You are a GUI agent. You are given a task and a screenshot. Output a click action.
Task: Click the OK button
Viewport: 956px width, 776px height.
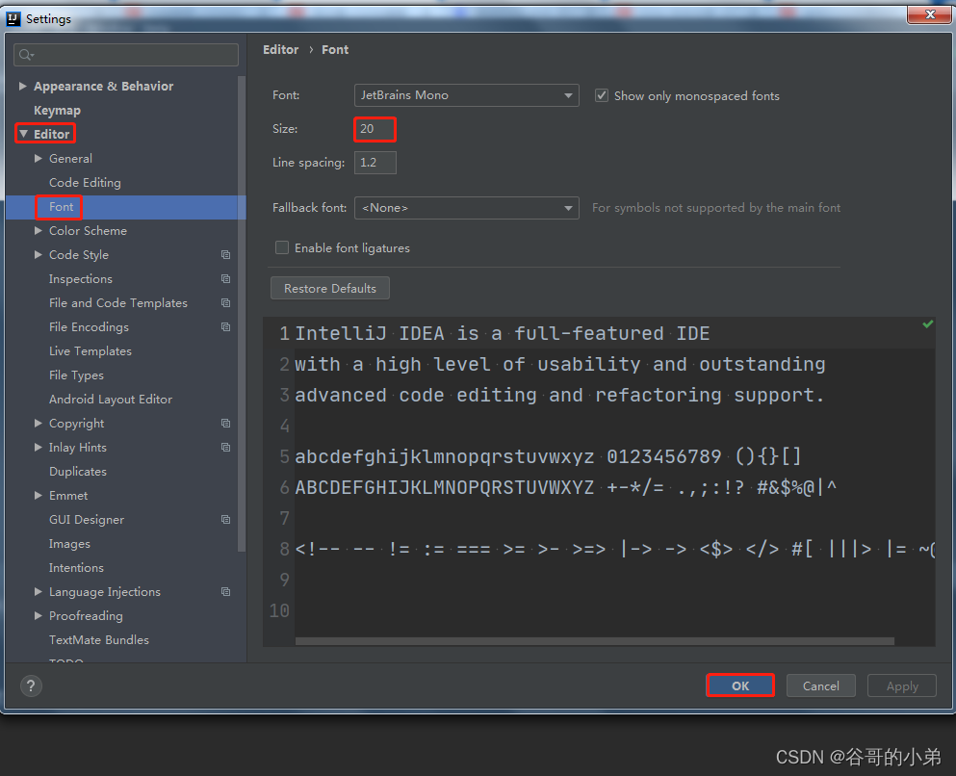click(x=740, y=685)
